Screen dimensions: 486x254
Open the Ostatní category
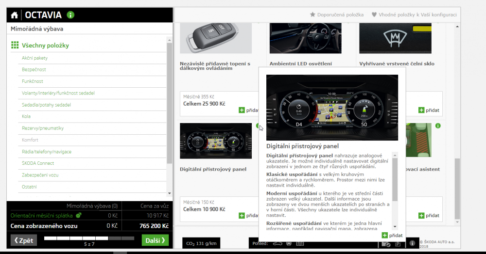click(29, 187)
